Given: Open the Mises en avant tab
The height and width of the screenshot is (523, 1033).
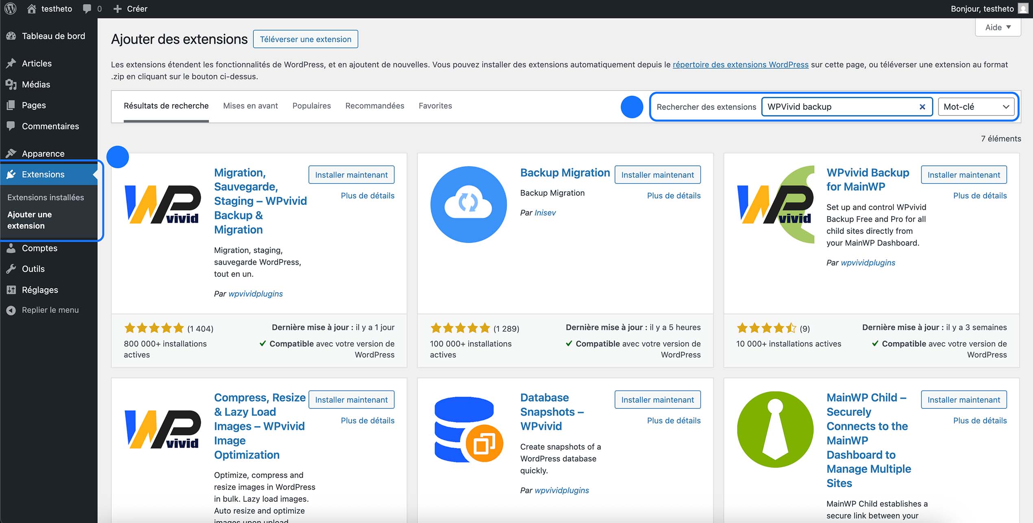Looking at the screenshot, I should click(250, 106).
